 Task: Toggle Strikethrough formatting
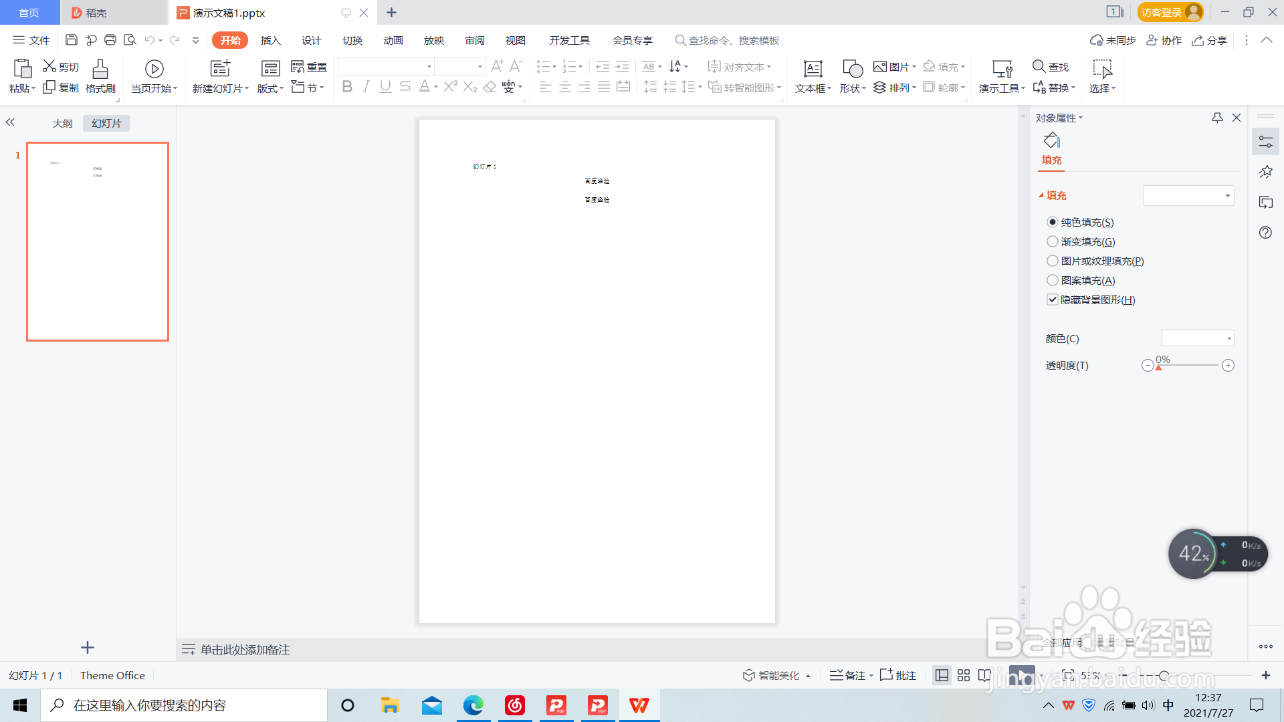coord(405,86)
